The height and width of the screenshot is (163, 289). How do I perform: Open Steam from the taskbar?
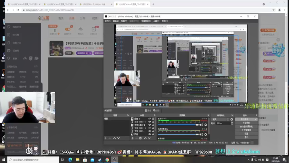tap(100, 160)
